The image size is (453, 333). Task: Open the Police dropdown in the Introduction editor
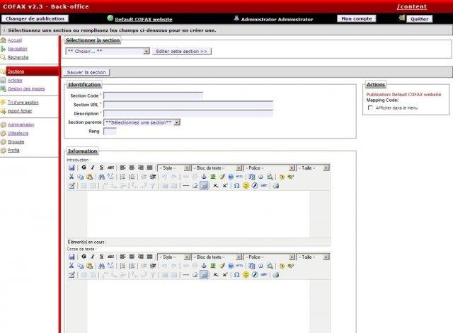coord(269,168)
